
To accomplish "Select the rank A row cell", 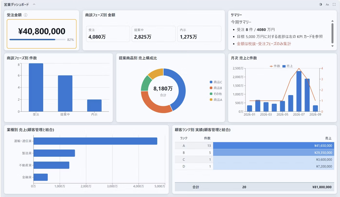I will (184, 146).
